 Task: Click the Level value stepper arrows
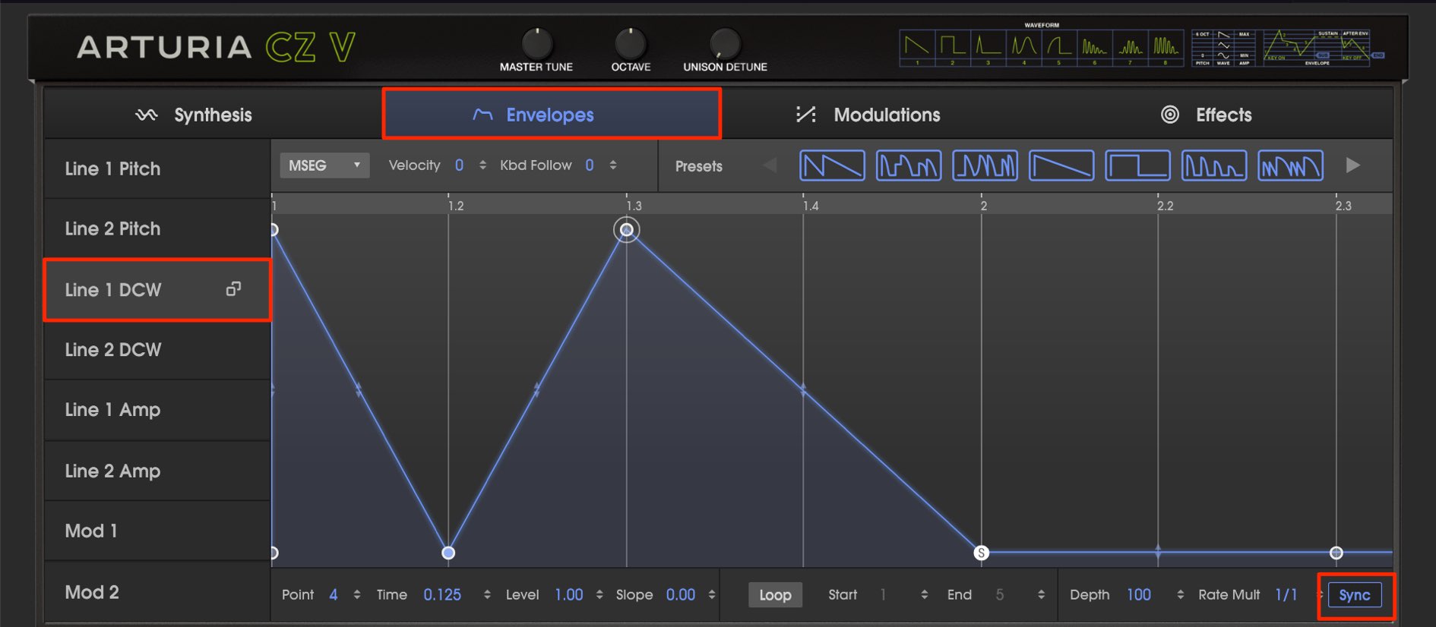tap(599, 595)
